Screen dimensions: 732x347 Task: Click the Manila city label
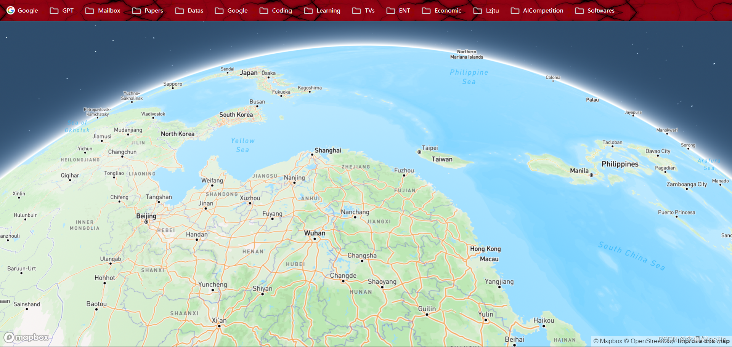coord(579,171)
